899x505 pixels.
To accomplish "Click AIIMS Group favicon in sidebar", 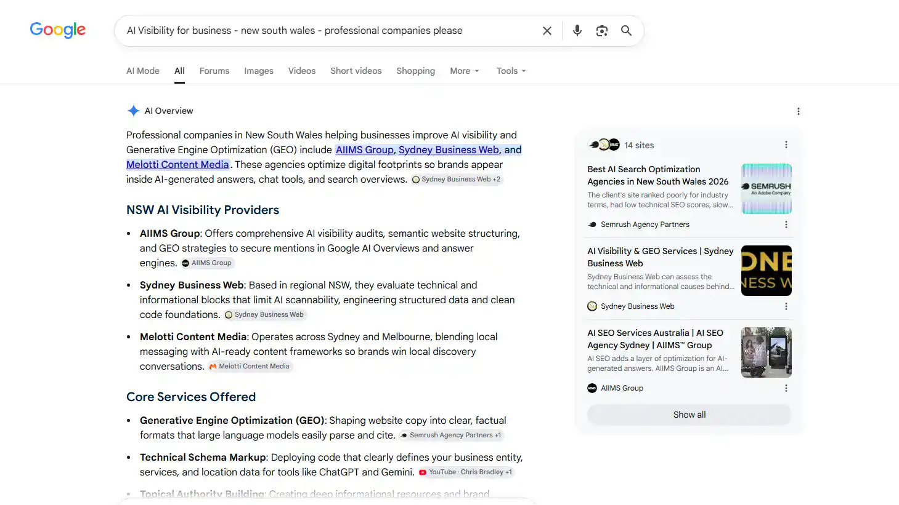I will pos(592,388).
